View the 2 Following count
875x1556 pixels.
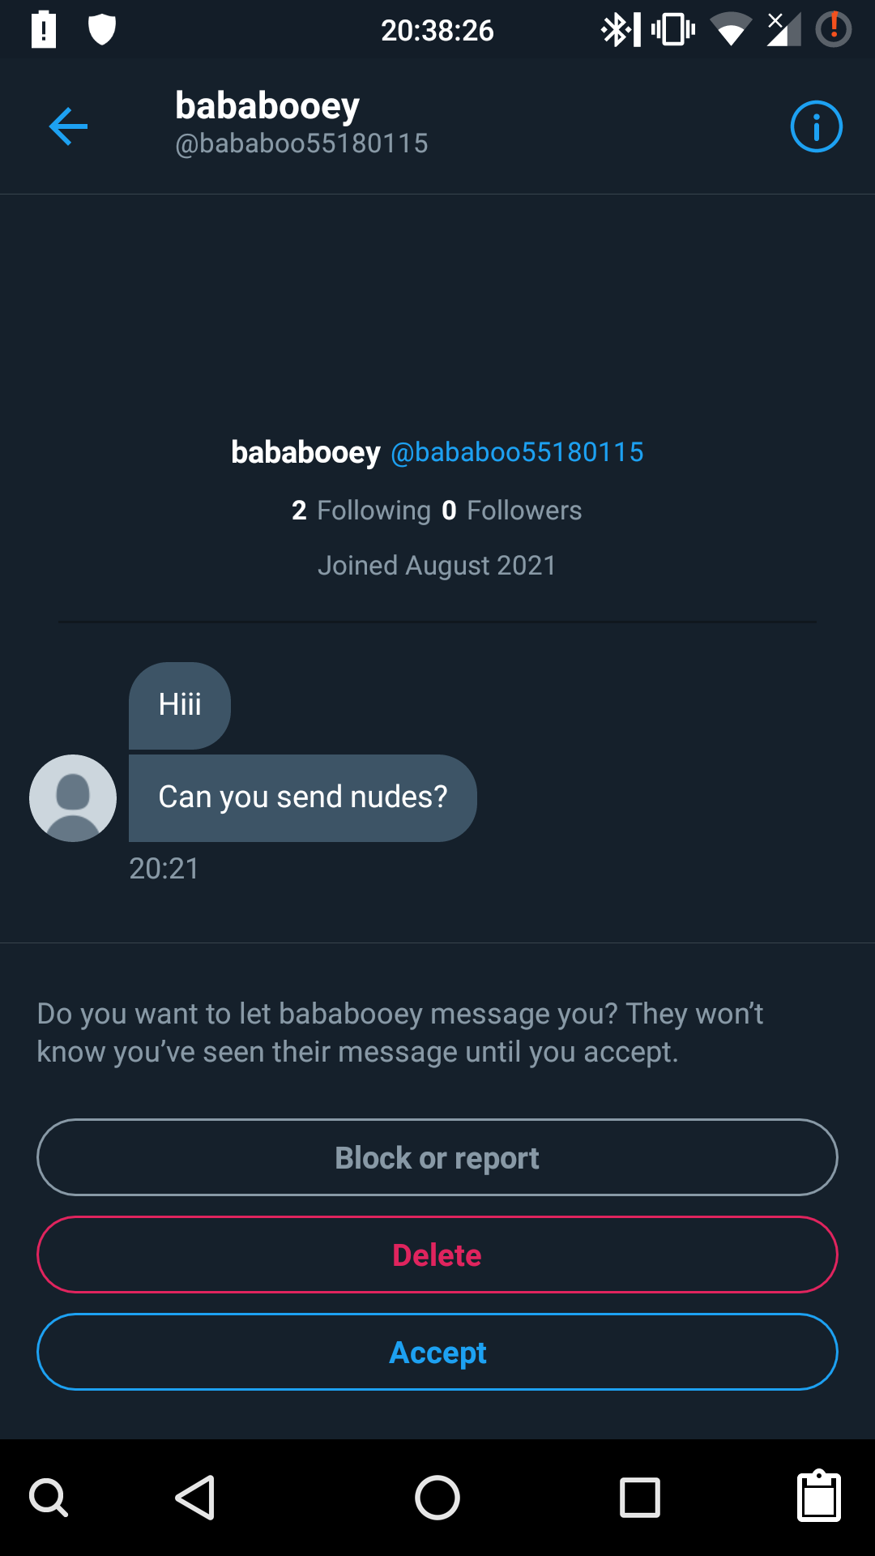pyautogui.click(x=361, y=511)
